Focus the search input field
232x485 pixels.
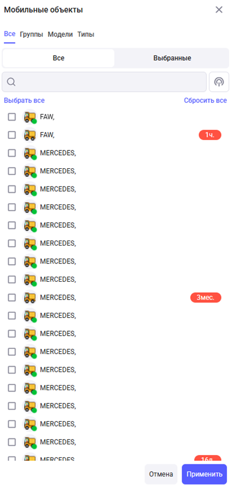(x=104, y=82)
